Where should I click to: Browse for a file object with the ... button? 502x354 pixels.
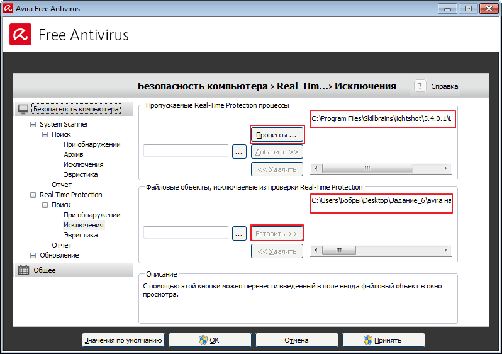pyautogui.click(x=239, y=234)
